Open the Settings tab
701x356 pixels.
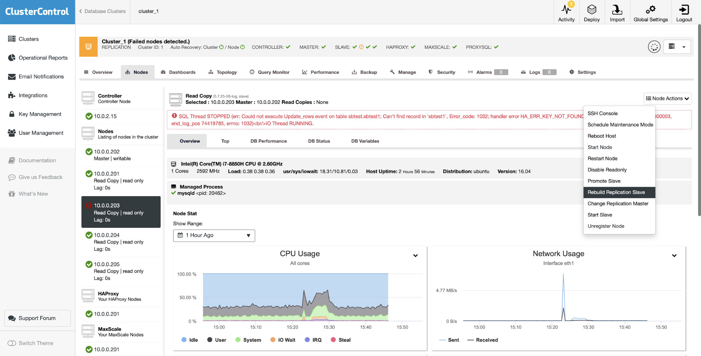click(582, 72)
